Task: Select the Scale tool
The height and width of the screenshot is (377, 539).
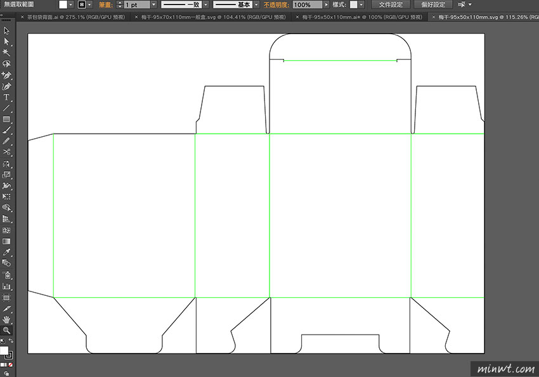Action: click(6, 175)
